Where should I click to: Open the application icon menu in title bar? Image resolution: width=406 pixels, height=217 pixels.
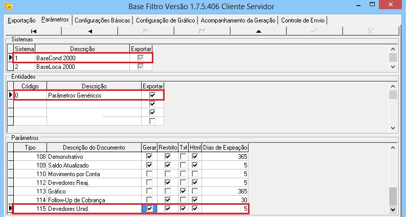click(x=7, y=6)
